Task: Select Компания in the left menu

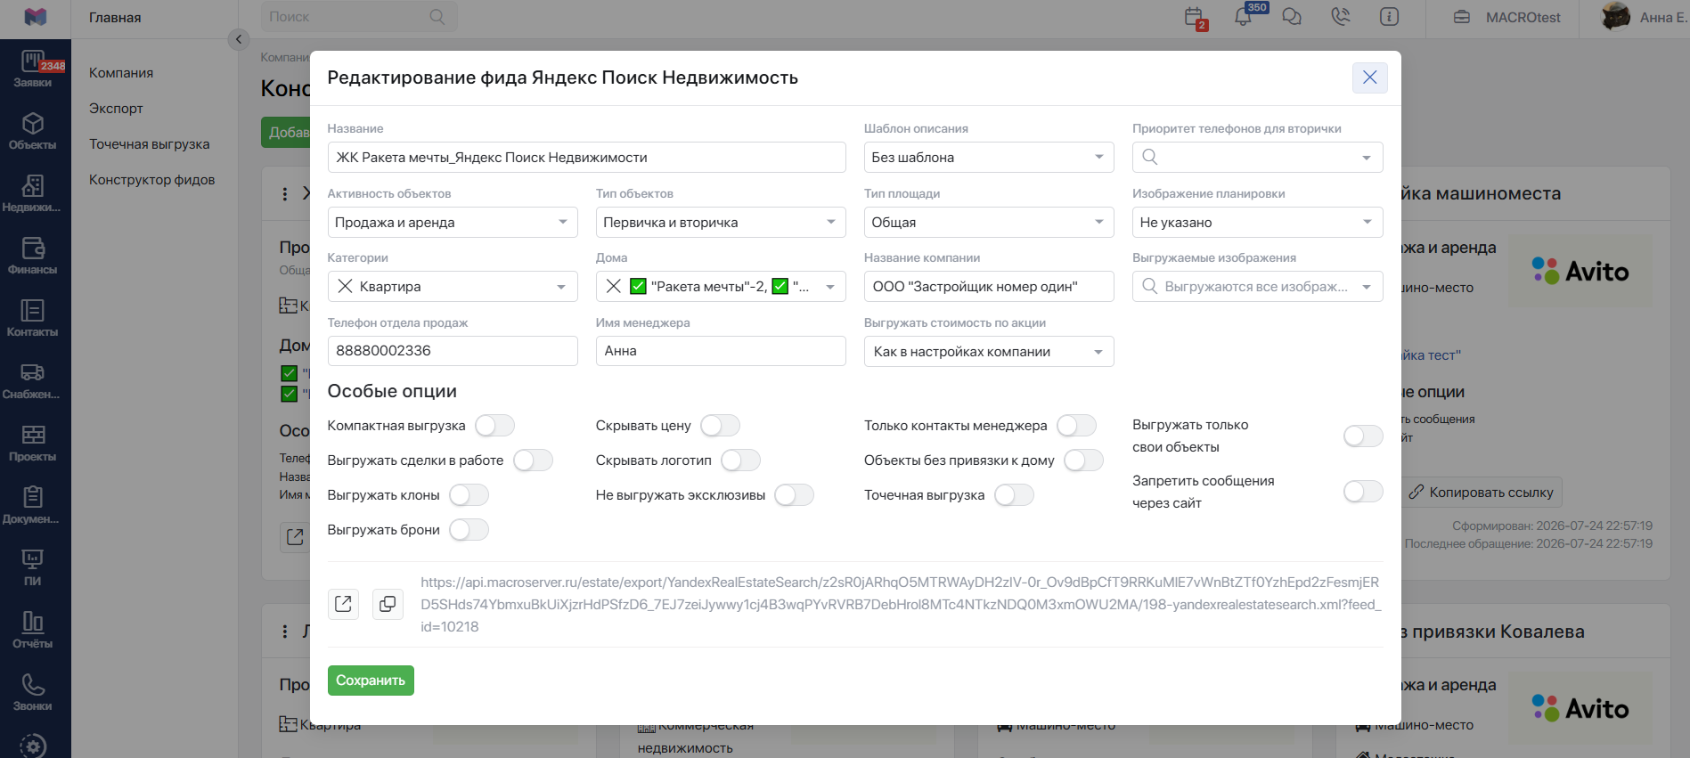Action: [121, 73]
